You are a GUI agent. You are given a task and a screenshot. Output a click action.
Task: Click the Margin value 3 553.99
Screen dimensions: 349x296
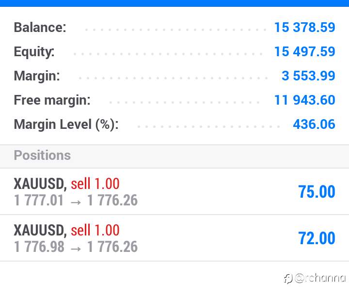308,76
